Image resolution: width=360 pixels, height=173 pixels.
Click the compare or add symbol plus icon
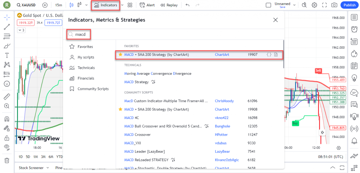(x=45, y=5)
